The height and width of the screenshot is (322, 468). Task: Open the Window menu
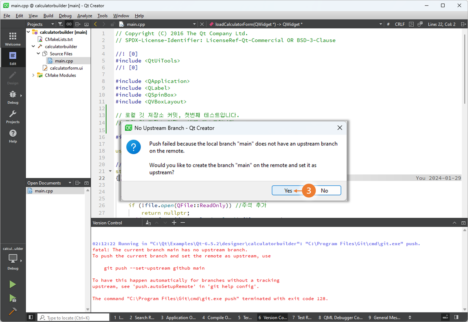click(x=121, y=16)
